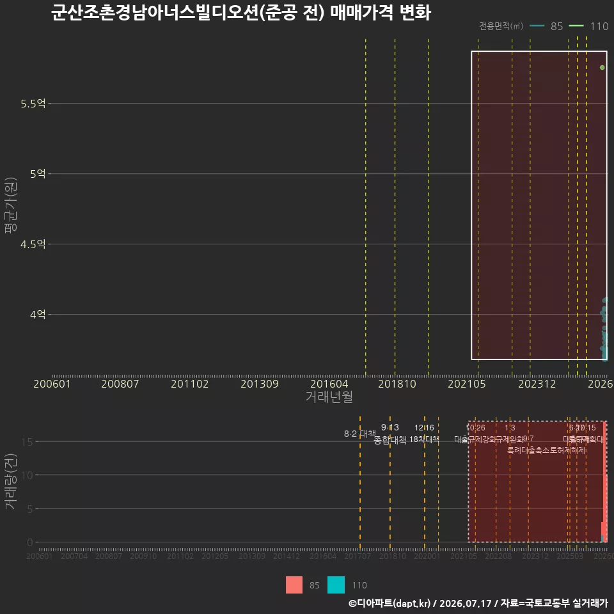Click the 202503 label on the volume chart axis
The width and height of the screenshot is (614, 614).
pyautogui.click(x=570, y=556)
